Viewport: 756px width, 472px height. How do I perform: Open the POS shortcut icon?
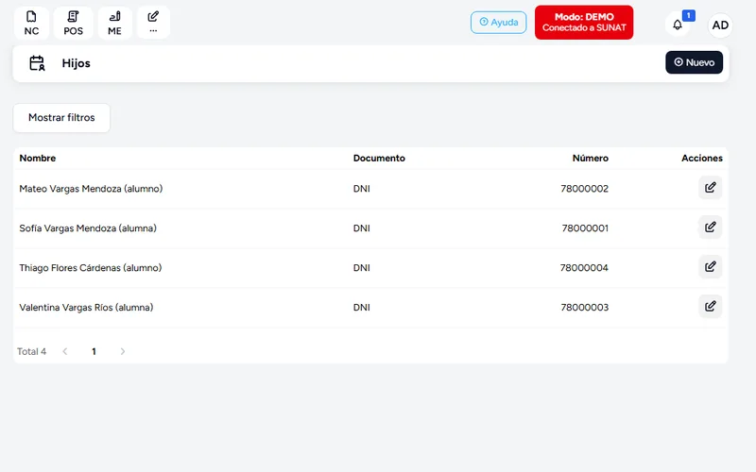tap(73, 23)
